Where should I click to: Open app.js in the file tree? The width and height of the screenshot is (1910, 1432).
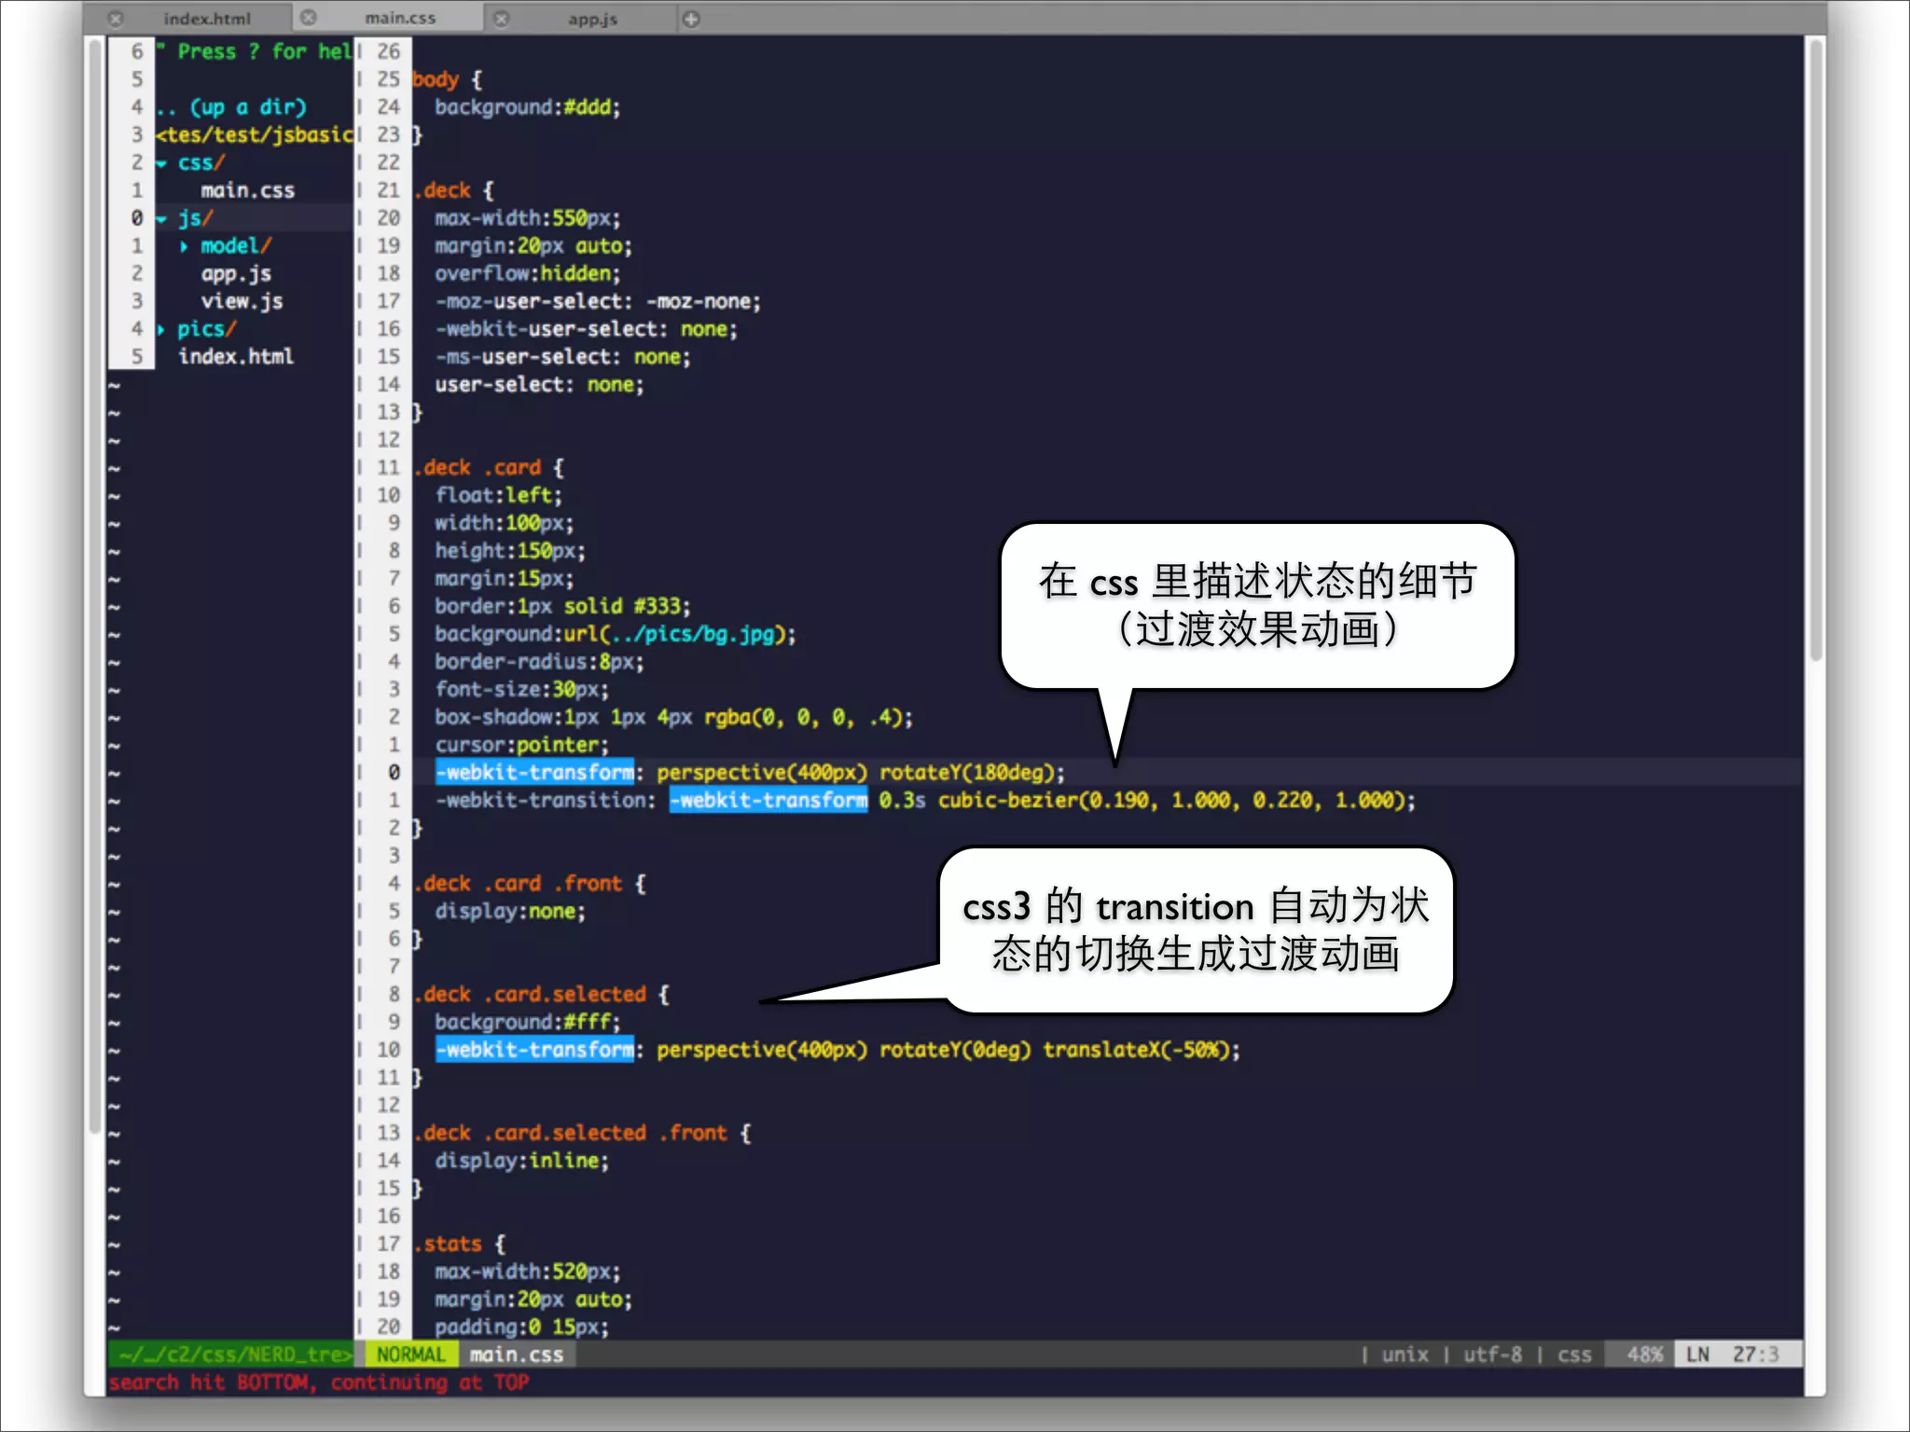coord(236,274)
